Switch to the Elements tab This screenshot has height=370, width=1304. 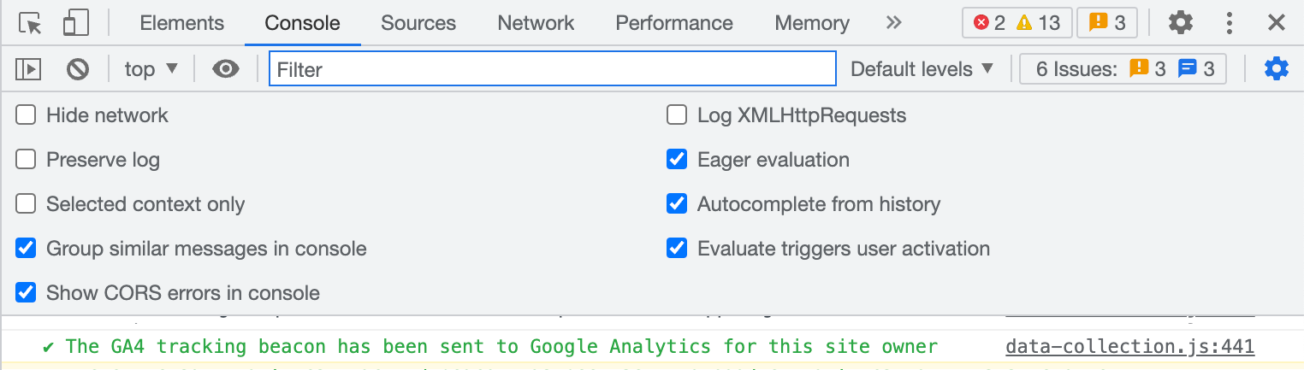tap(181, 23)
